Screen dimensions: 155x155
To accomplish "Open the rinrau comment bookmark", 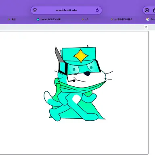I will (x=48, y=19).
